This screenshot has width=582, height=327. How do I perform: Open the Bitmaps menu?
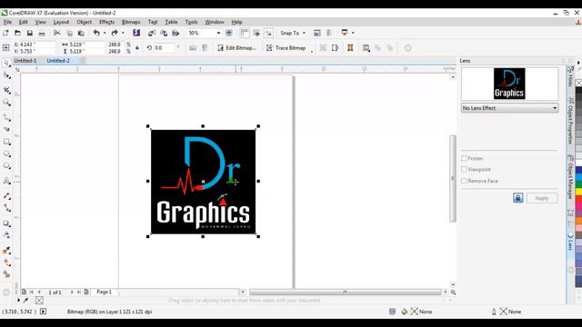tap(131, 22)
